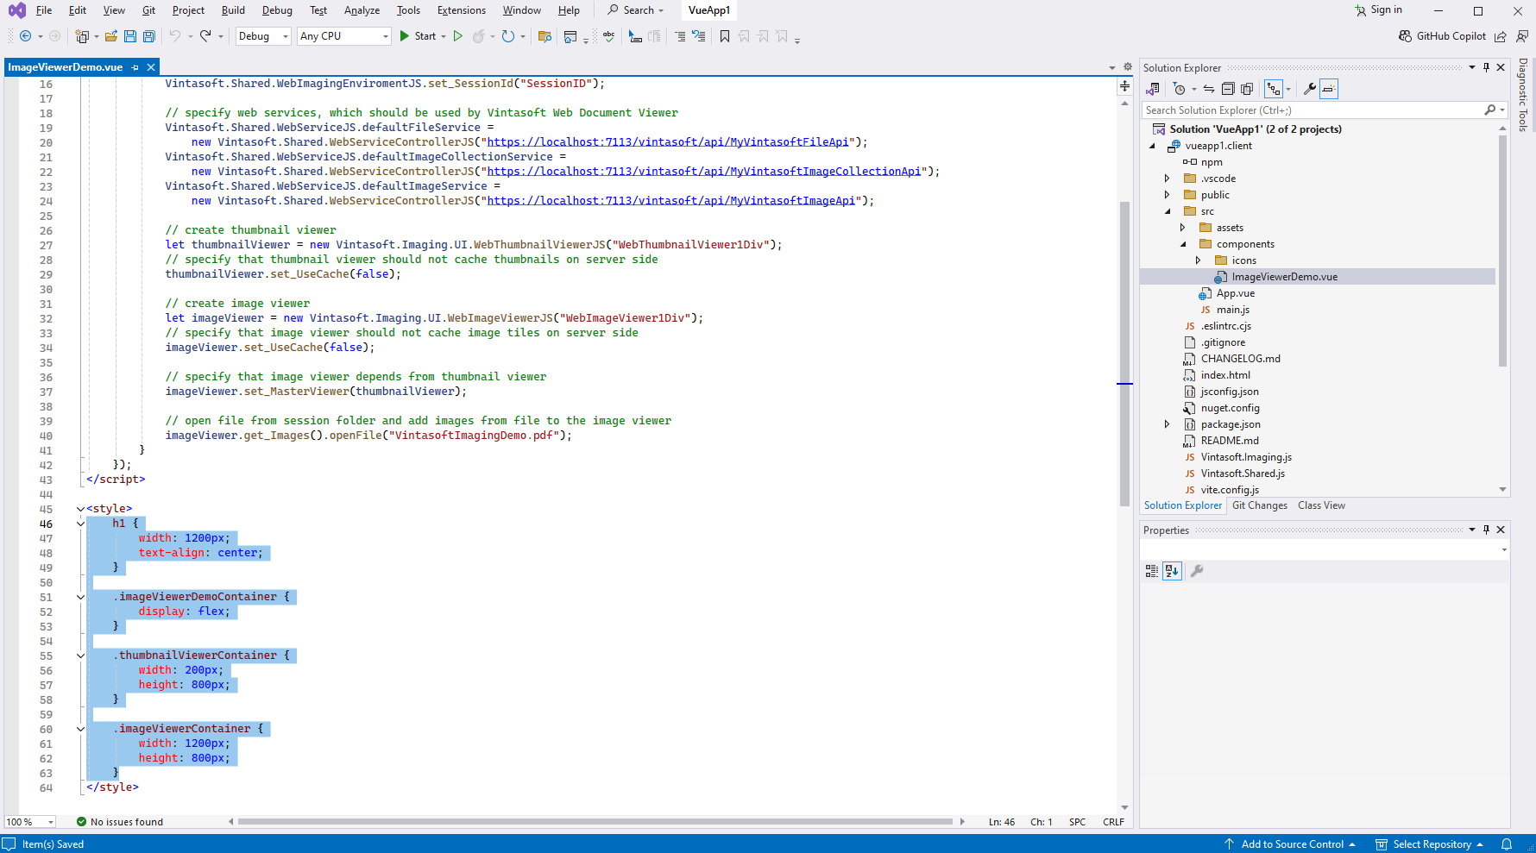Click the Restart/refresh circular arrow icon
1536x853 pixels.
coord(508,36)
